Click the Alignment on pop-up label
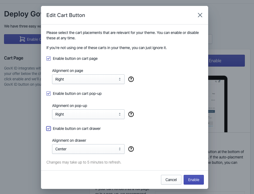The height and width of the screenshot is (194, 254). (x=70, y=106)
